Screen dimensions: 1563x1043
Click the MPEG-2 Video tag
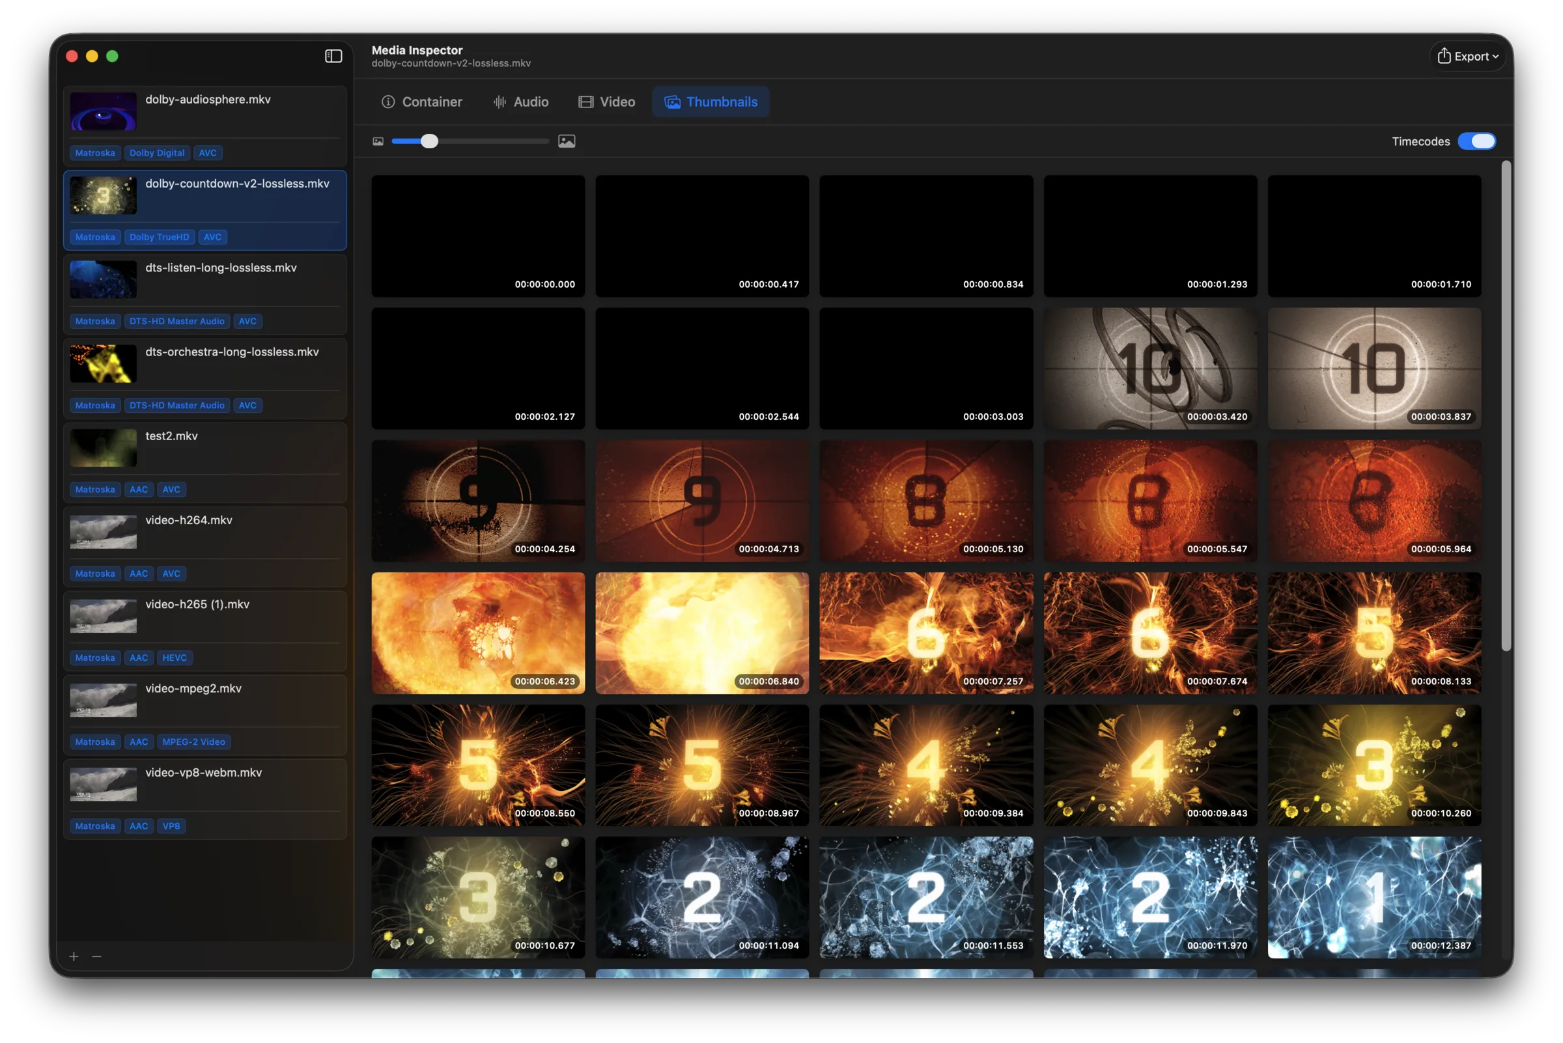pos(193,742)
